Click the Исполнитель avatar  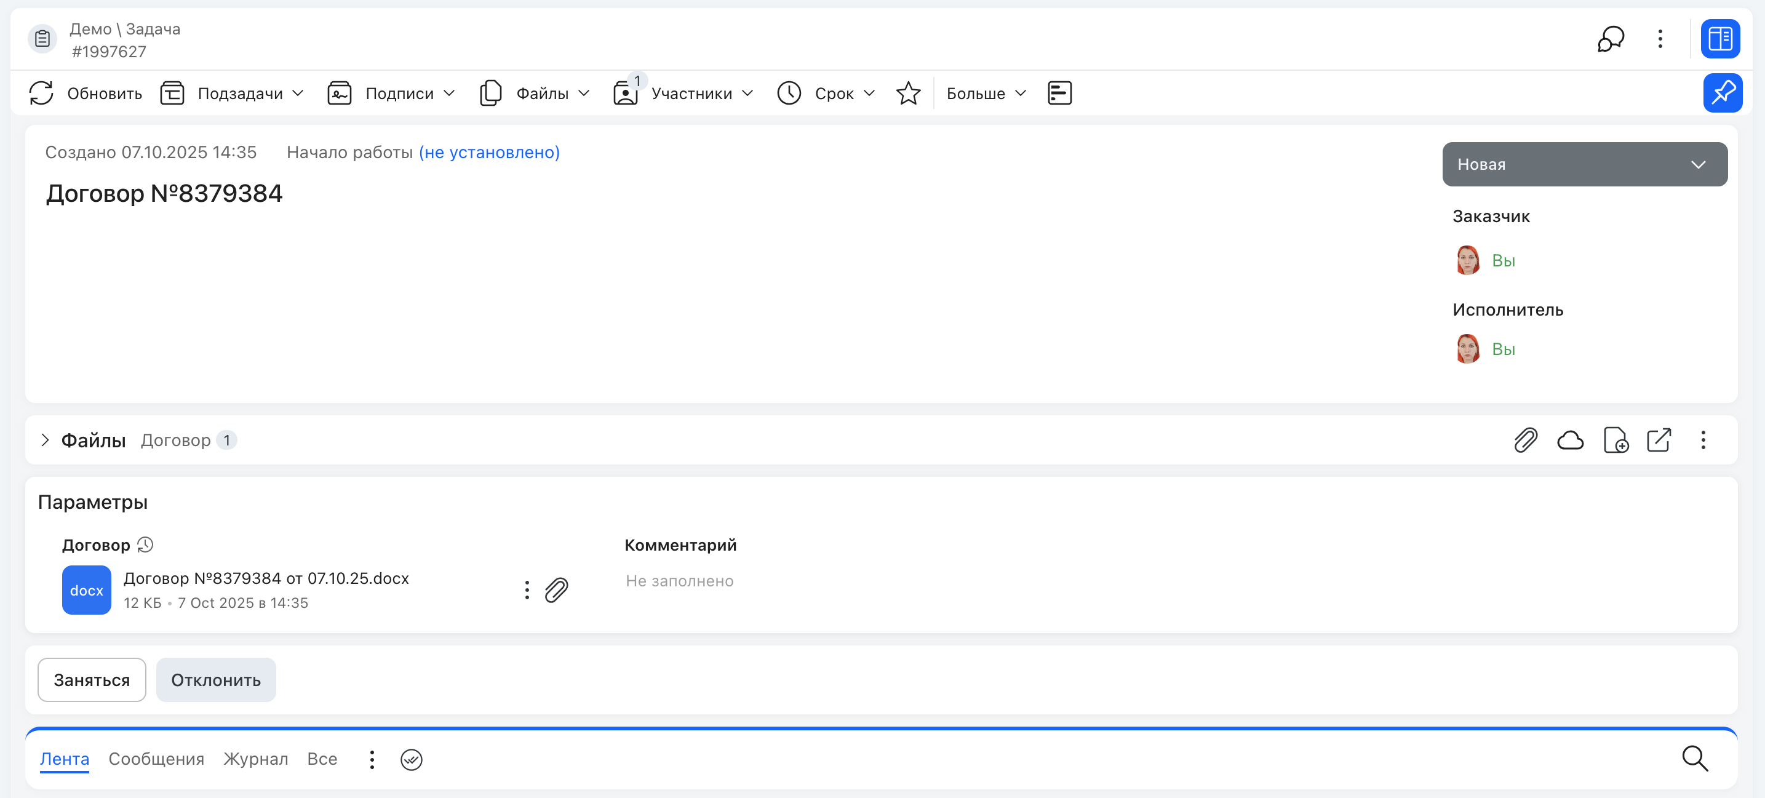1467,349
